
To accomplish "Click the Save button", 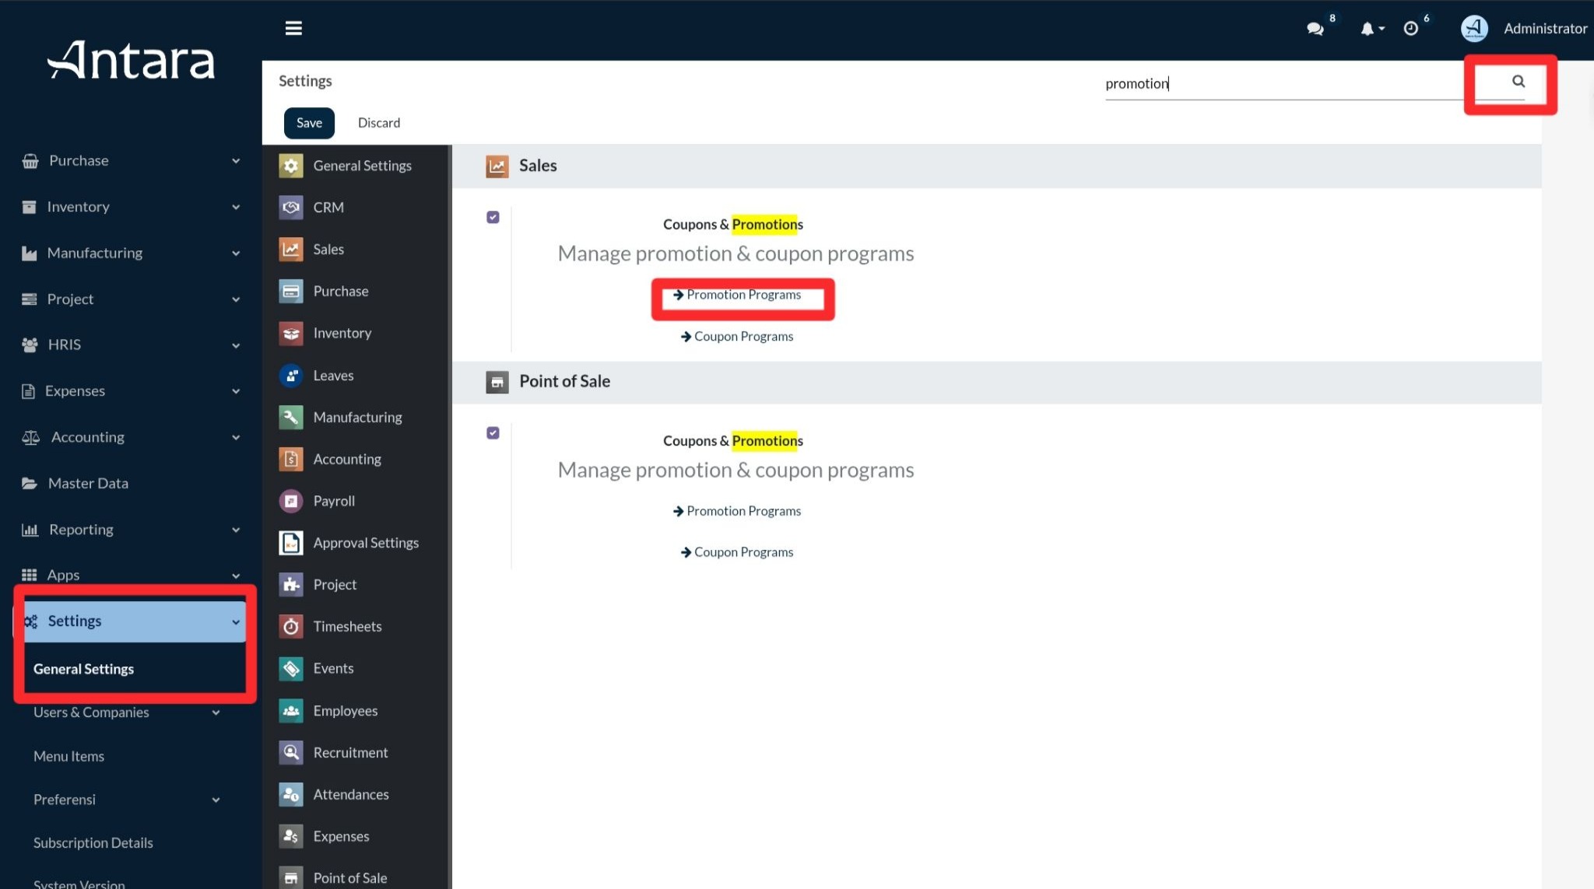I will click(x=309, y=123).
